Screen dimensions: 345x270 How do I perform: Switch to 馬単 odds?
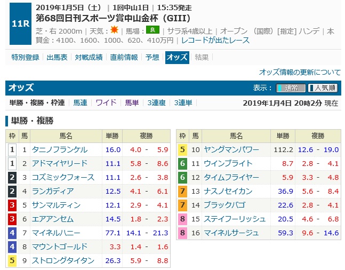pos(132,102)
